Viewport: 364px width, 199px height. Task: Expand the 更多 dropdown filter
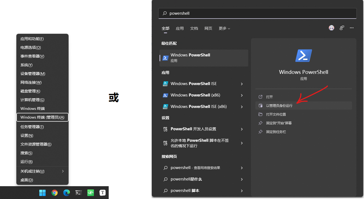tap(224, 28)
